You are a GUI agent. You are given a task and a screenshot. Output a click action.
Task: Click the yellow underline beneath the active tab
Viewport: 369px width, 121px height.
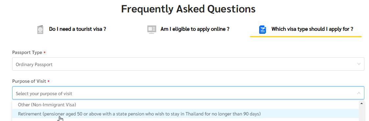pos(306,37)
